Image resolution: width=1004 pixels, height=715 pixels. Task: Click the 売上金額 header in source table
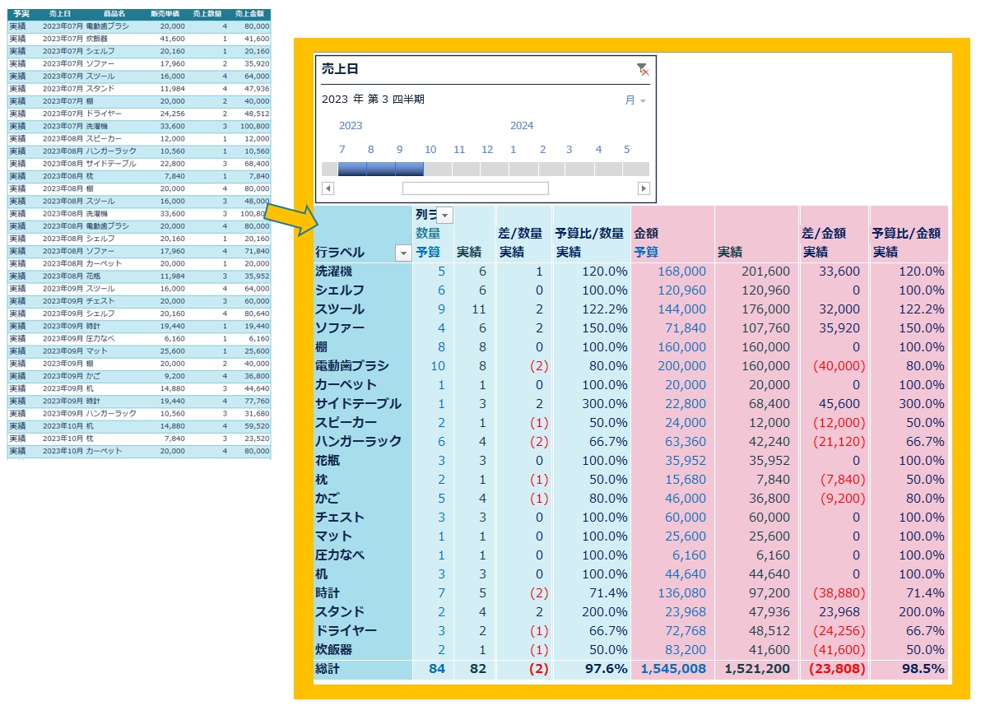click(x=249, y=14)
